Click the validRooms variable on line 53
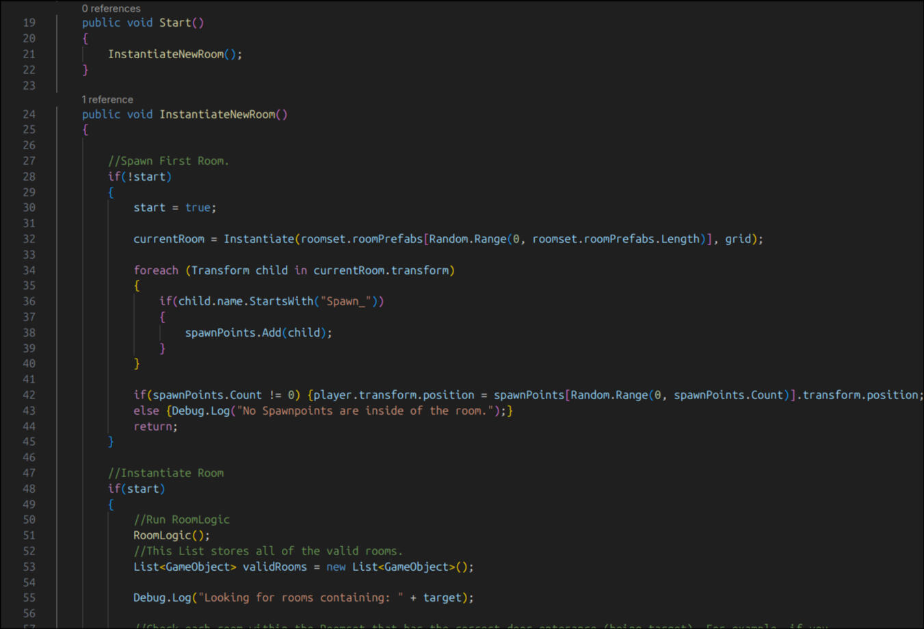The width and height of the screenshot is (924, 629). point(274,567)
